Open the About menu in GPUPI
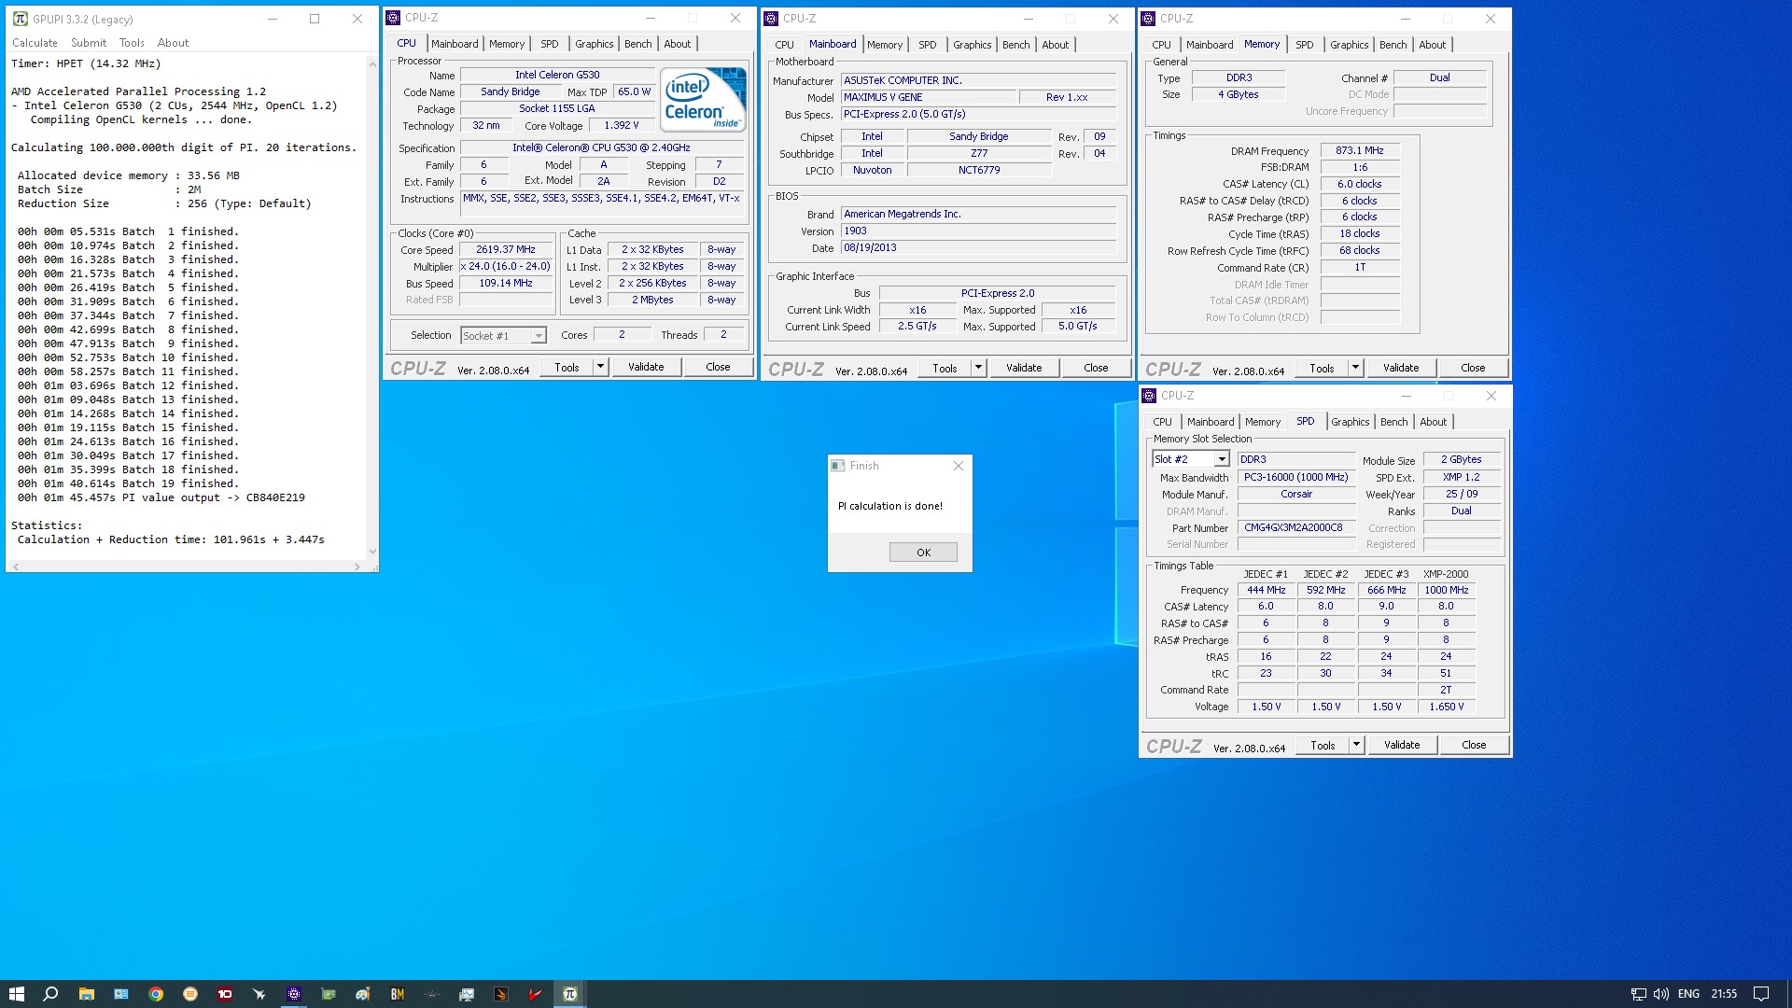 [173, 43]
